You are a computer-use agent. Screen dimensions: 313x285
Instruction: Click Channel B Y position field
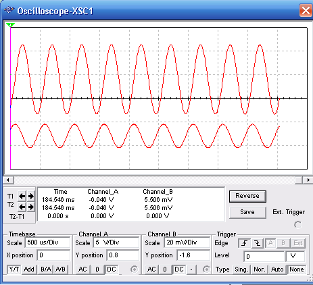tap(193, 255)
